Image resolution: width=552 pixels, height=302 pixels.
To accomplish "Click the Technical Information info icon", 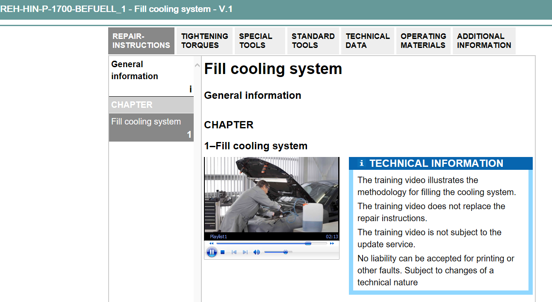I will [362, 163].
